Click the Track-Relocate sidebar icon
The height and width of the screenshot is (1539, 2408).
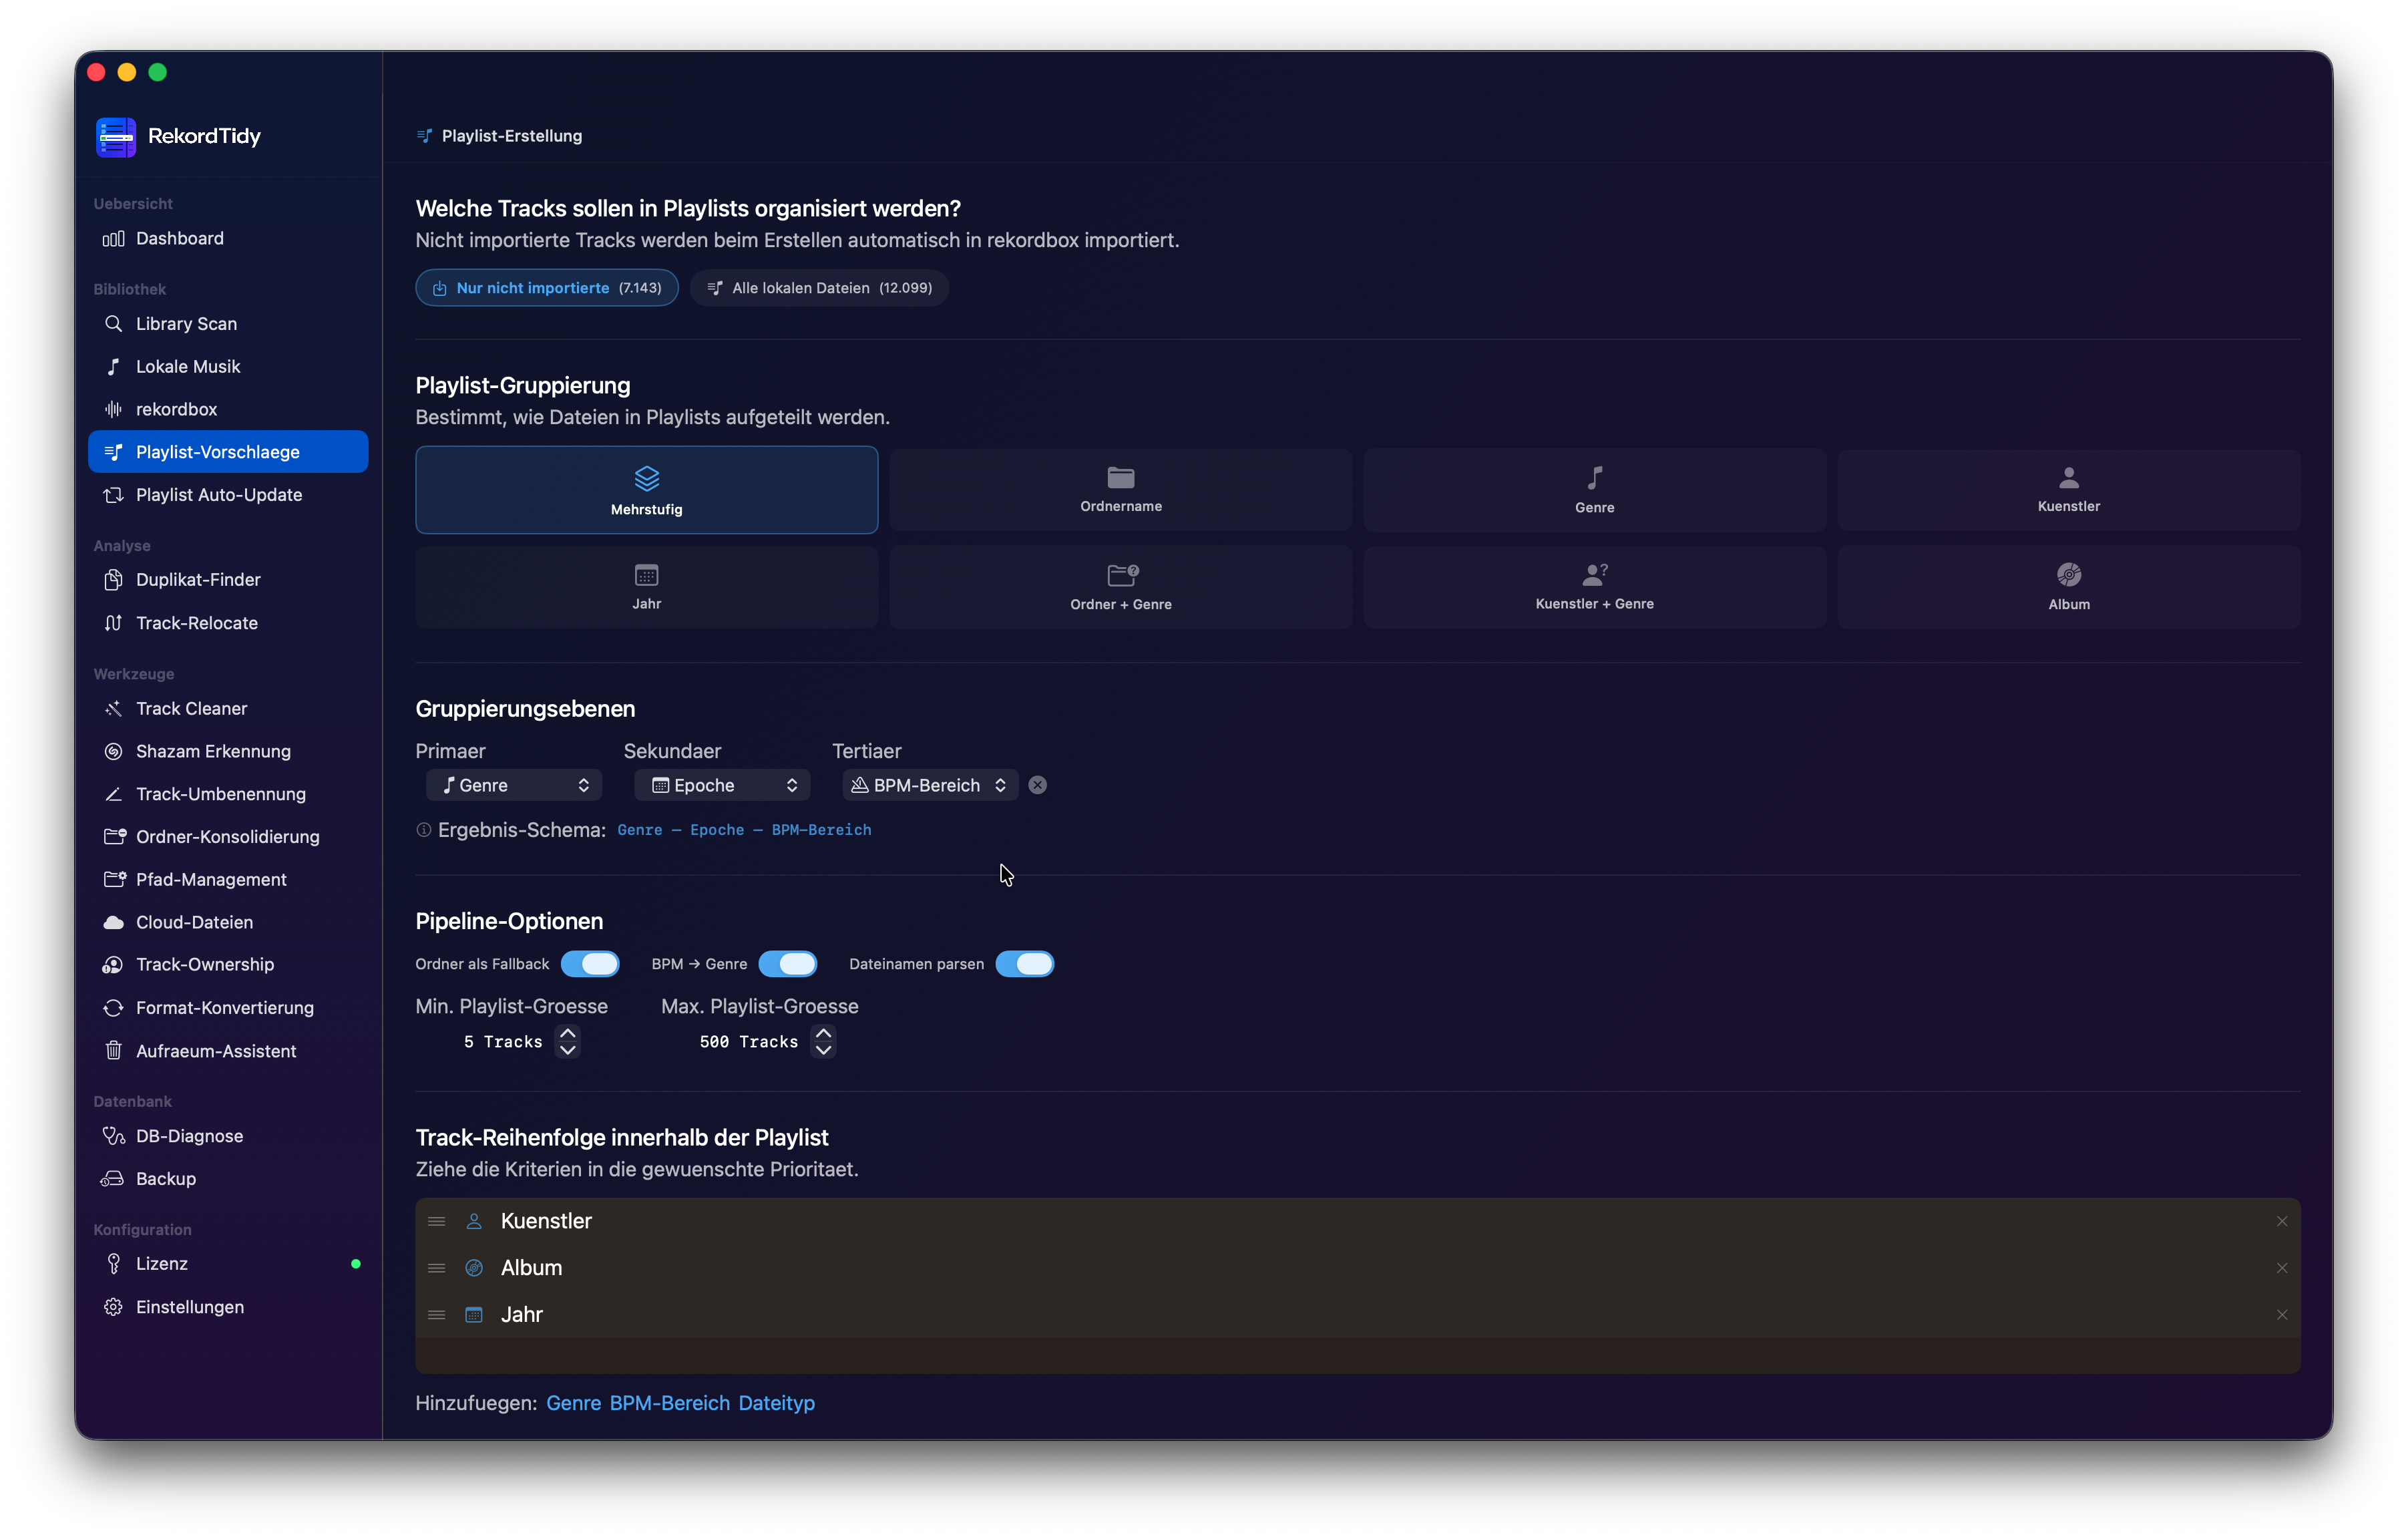(x=114, y=623)
